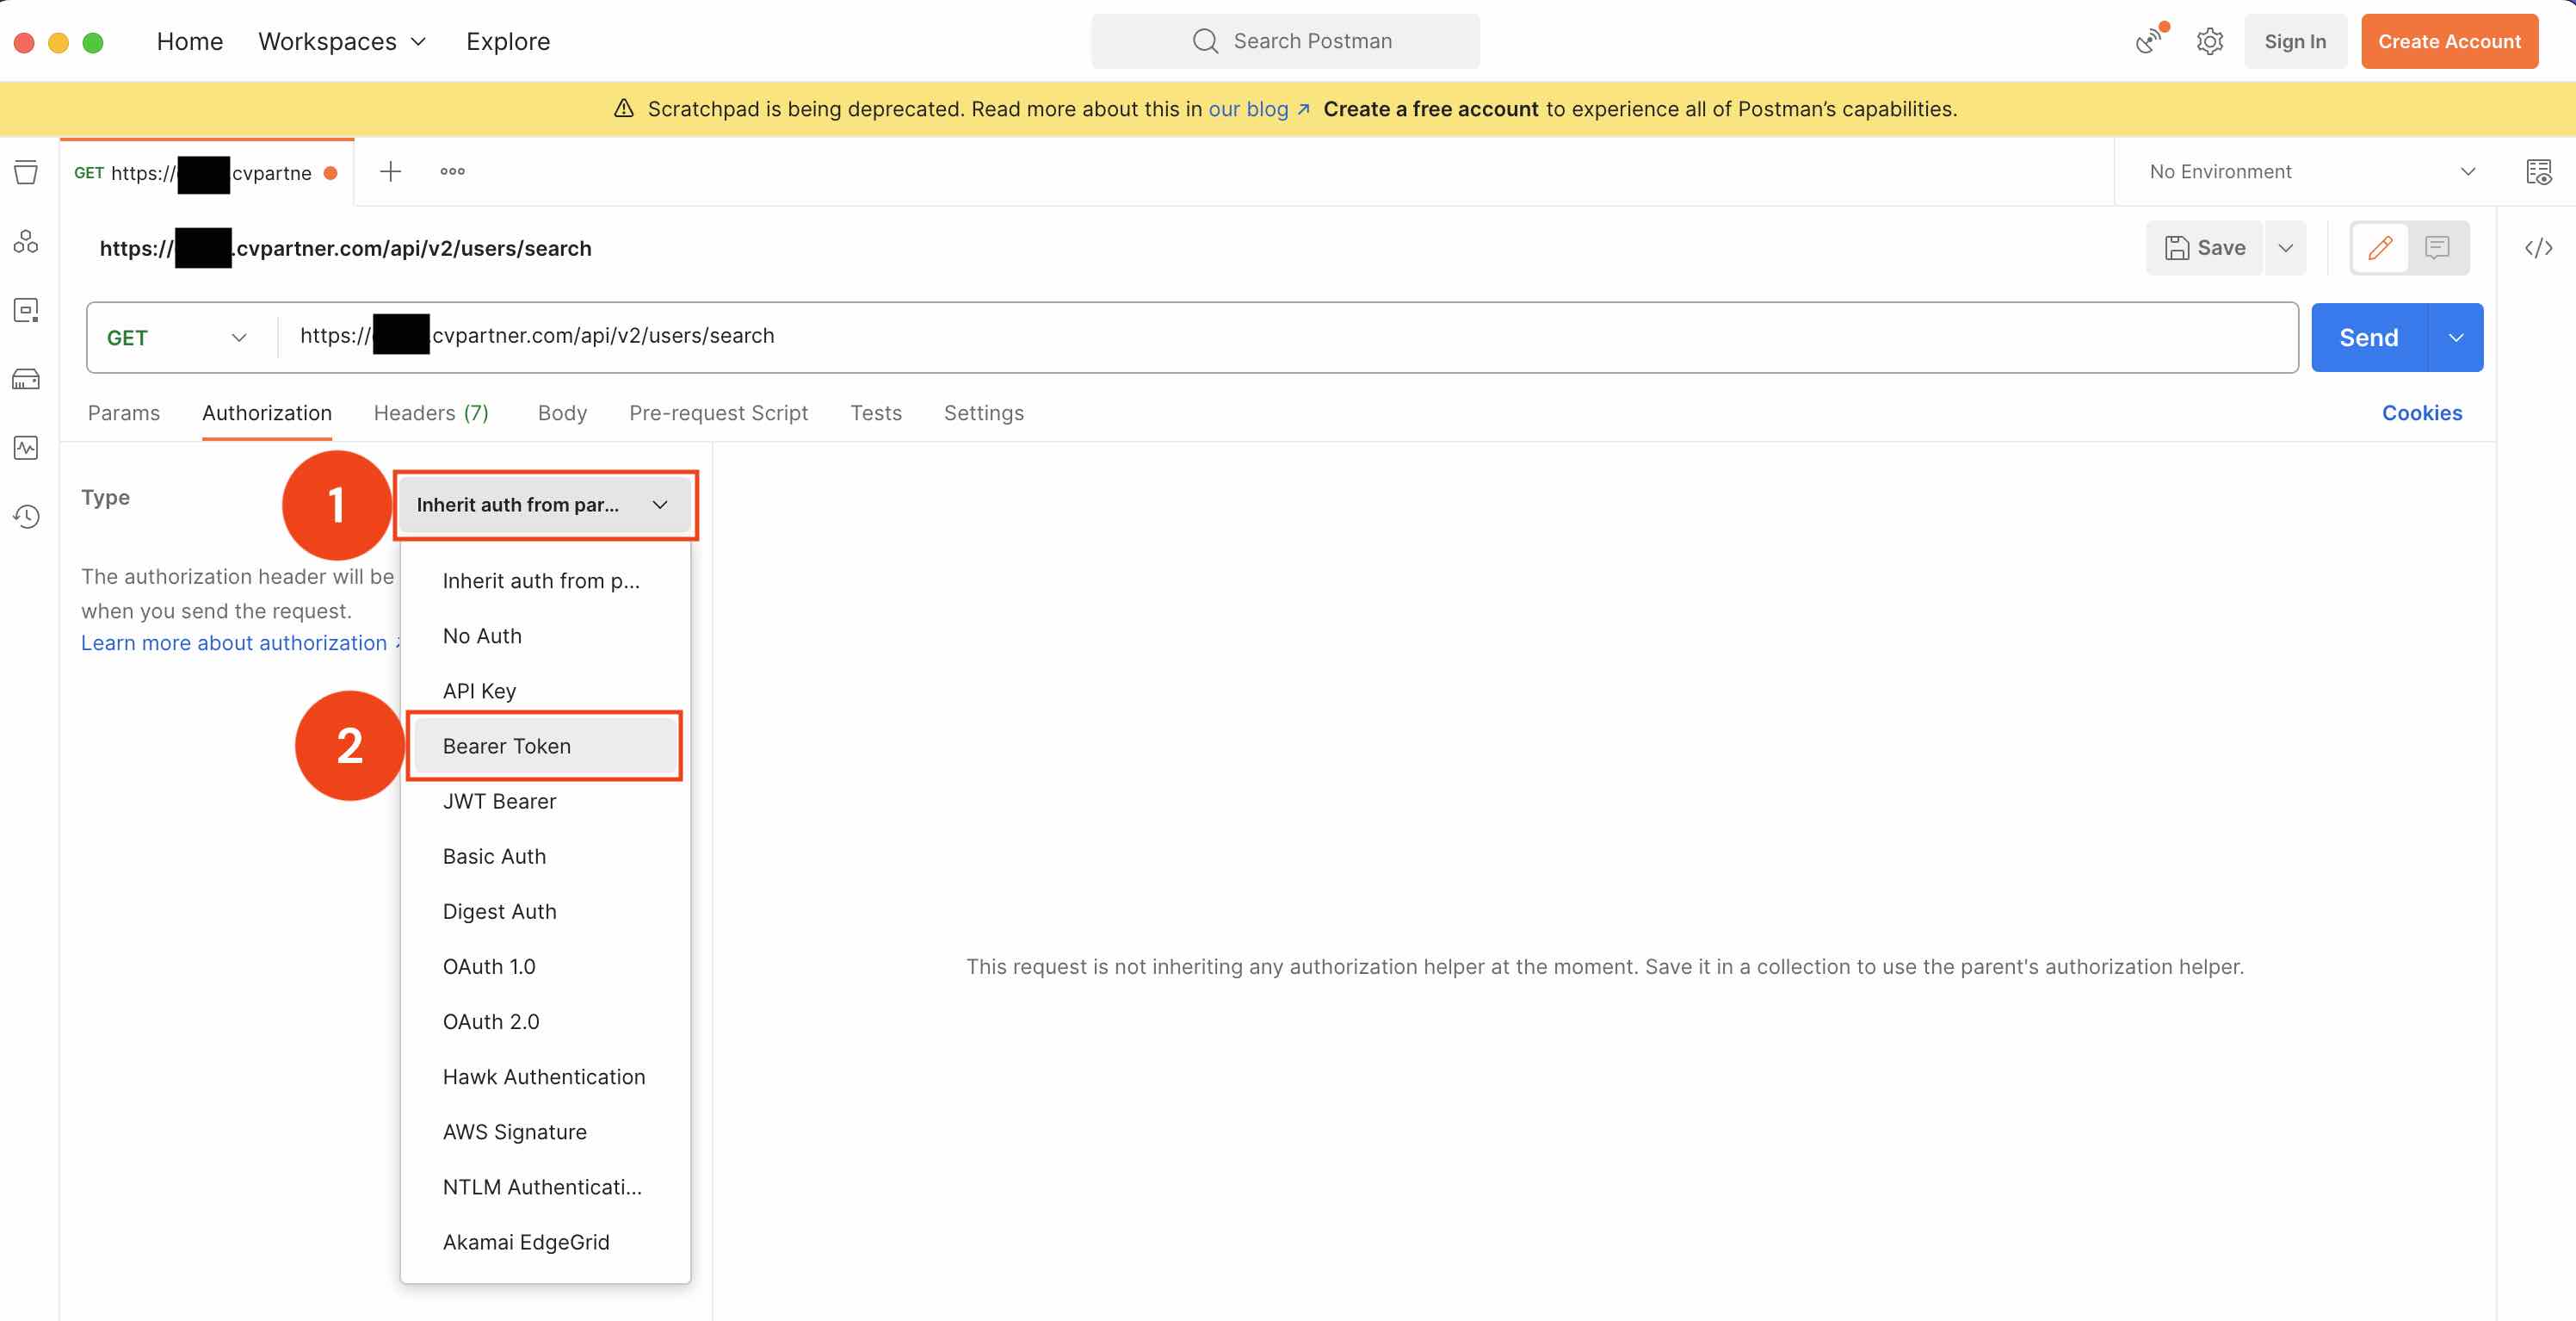
Task: Click the pencil edit mode icon
Action: pyautogui.click(x=2380, y=247)
